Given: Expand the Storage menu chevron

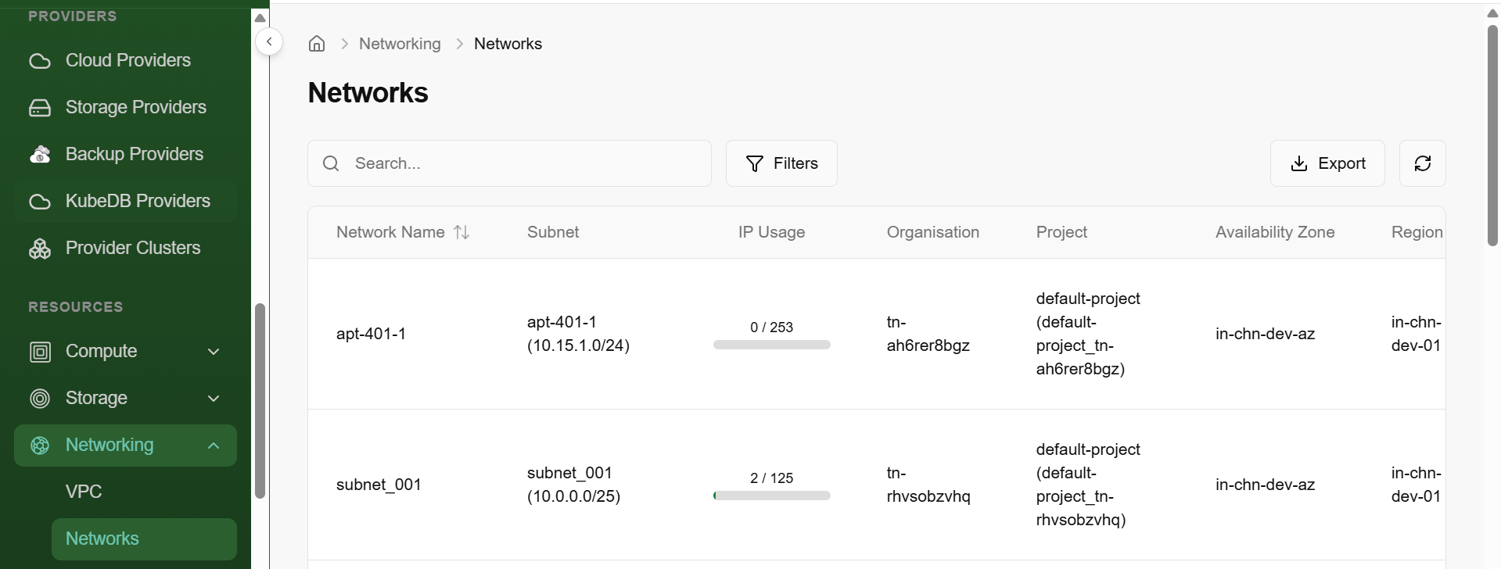Looking at the screenshot, I should click(214, 399).
